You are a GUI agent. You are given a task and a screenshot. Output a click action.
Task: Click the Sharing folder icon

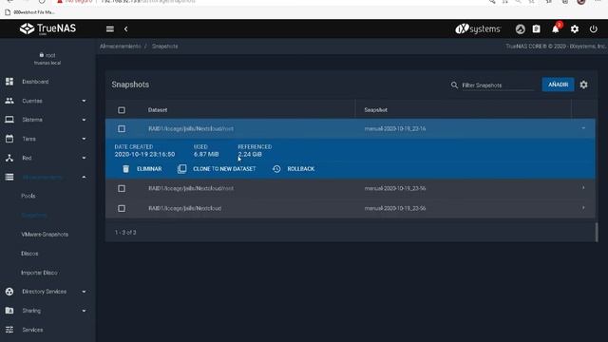coord(9,311)
